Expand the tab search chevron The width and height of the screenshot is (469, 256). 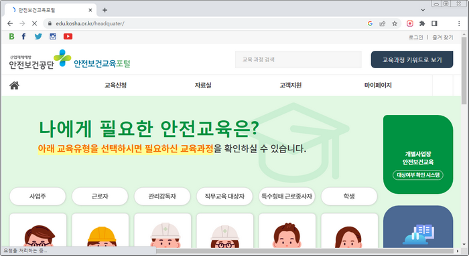[423, 10]
